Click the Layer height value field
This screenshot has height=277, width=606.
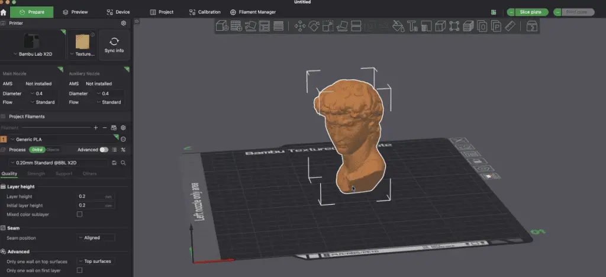point(96,197)
